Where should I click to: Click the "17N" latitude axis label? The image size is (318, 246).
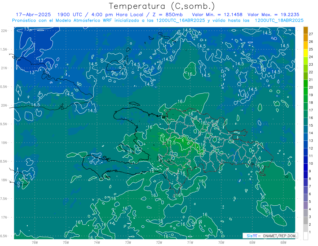pyautogui.click(x=5, y=217)
